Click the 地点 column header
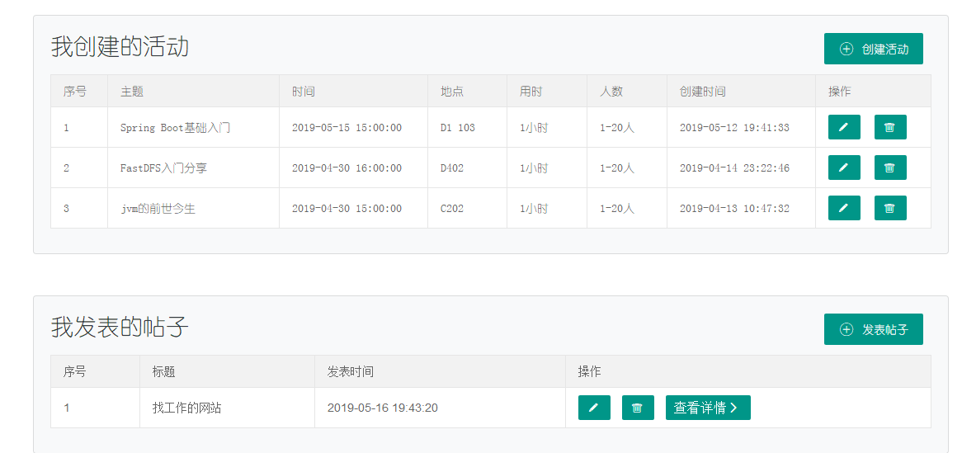 click(x=451, y=92)
